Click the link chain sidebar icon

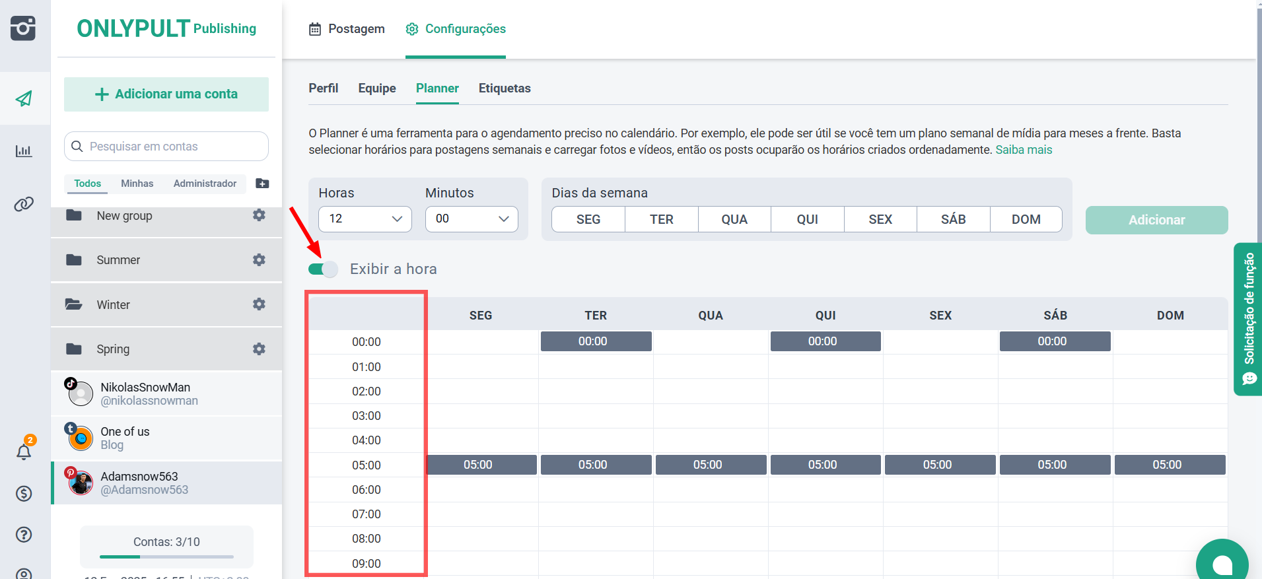click(24, 204)
